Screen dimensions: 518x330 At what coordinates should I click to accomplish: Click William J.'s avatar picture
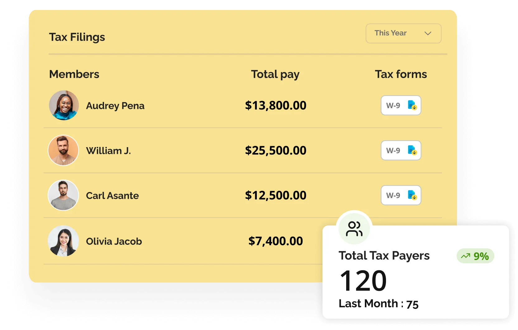coord(64,150)
